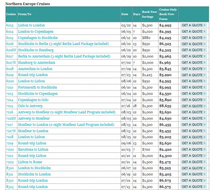Click the London to Copenhagen route link
The width and height of the screenshot is (210, 190).
36,31
